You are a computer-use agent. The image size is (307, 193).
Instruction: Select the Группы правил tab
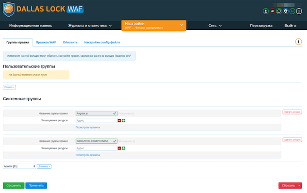[x=17, y=43]
